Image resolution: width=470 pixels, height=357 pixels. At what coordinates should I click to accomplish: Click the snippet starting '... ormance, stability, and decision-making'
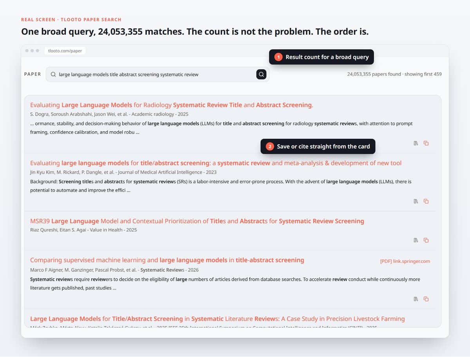pyautogui.click(x=221, y=128)
